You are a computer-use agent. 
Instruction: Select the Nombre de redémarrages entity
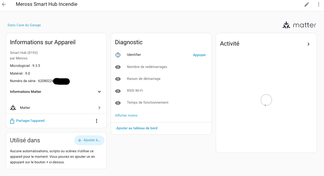[x=147, y=67]
